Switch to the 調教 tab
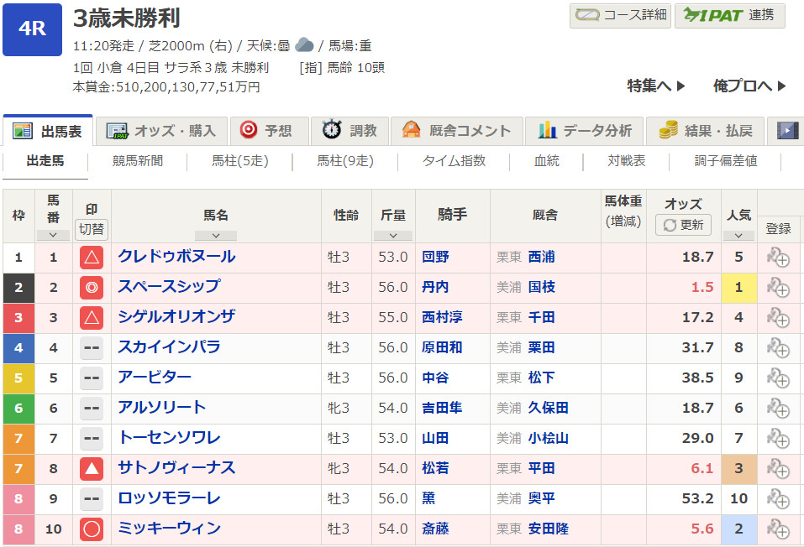Image resolution: width=804 pixels, height=547 pixels. pos(349,131)
